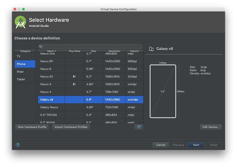Proceed with the Next button
Screen dimensions: 237x167
tap(196, 145)
